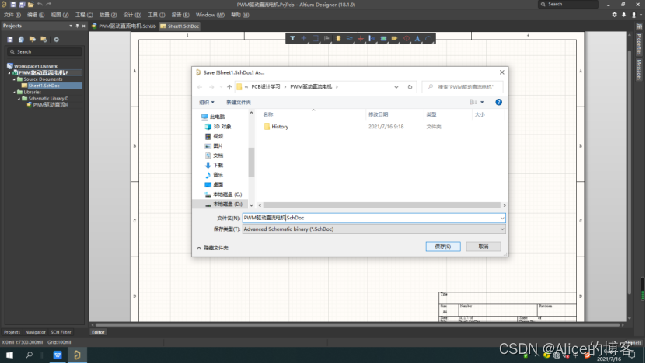Image resolution: width=646 pixels, height=364 pixels.
Task: Open the 文件 (F) menu
Action: point(12,15)
